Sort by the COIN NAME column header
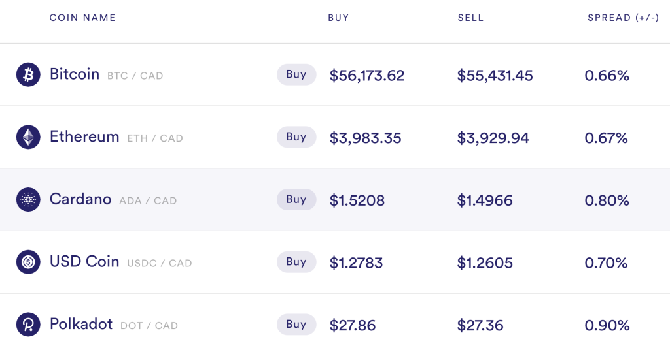This screenshot has height=350, width=670. (82, 18)
